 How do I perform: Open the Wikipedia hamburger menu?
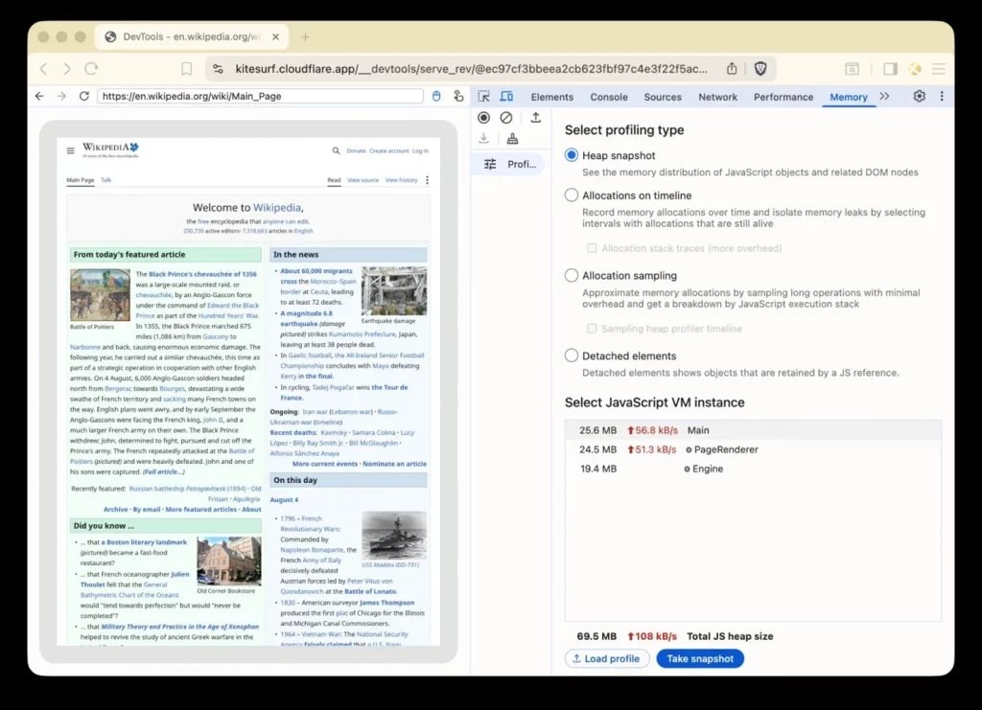tap(70, 150)
